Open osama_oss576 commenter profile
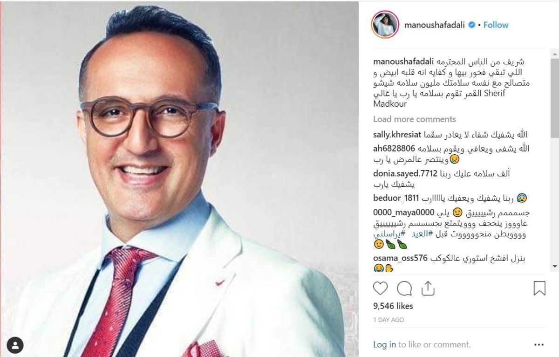559x357 pixels. point(400,259)
